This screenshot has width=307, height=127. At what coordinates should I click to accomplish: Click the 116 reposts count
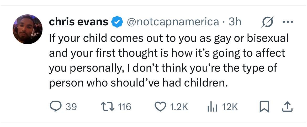(x=125, y=107)
